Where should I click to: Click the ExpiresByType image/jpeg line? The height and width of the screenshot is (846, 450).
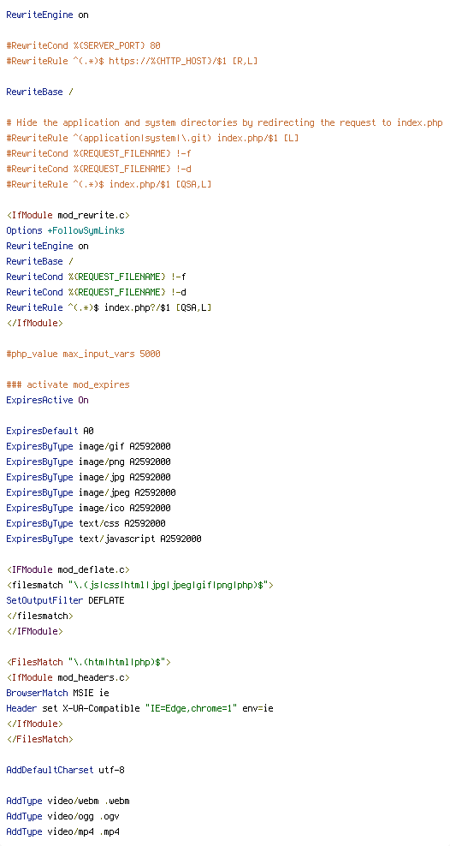pyautogui.click(x=91, y=492)
